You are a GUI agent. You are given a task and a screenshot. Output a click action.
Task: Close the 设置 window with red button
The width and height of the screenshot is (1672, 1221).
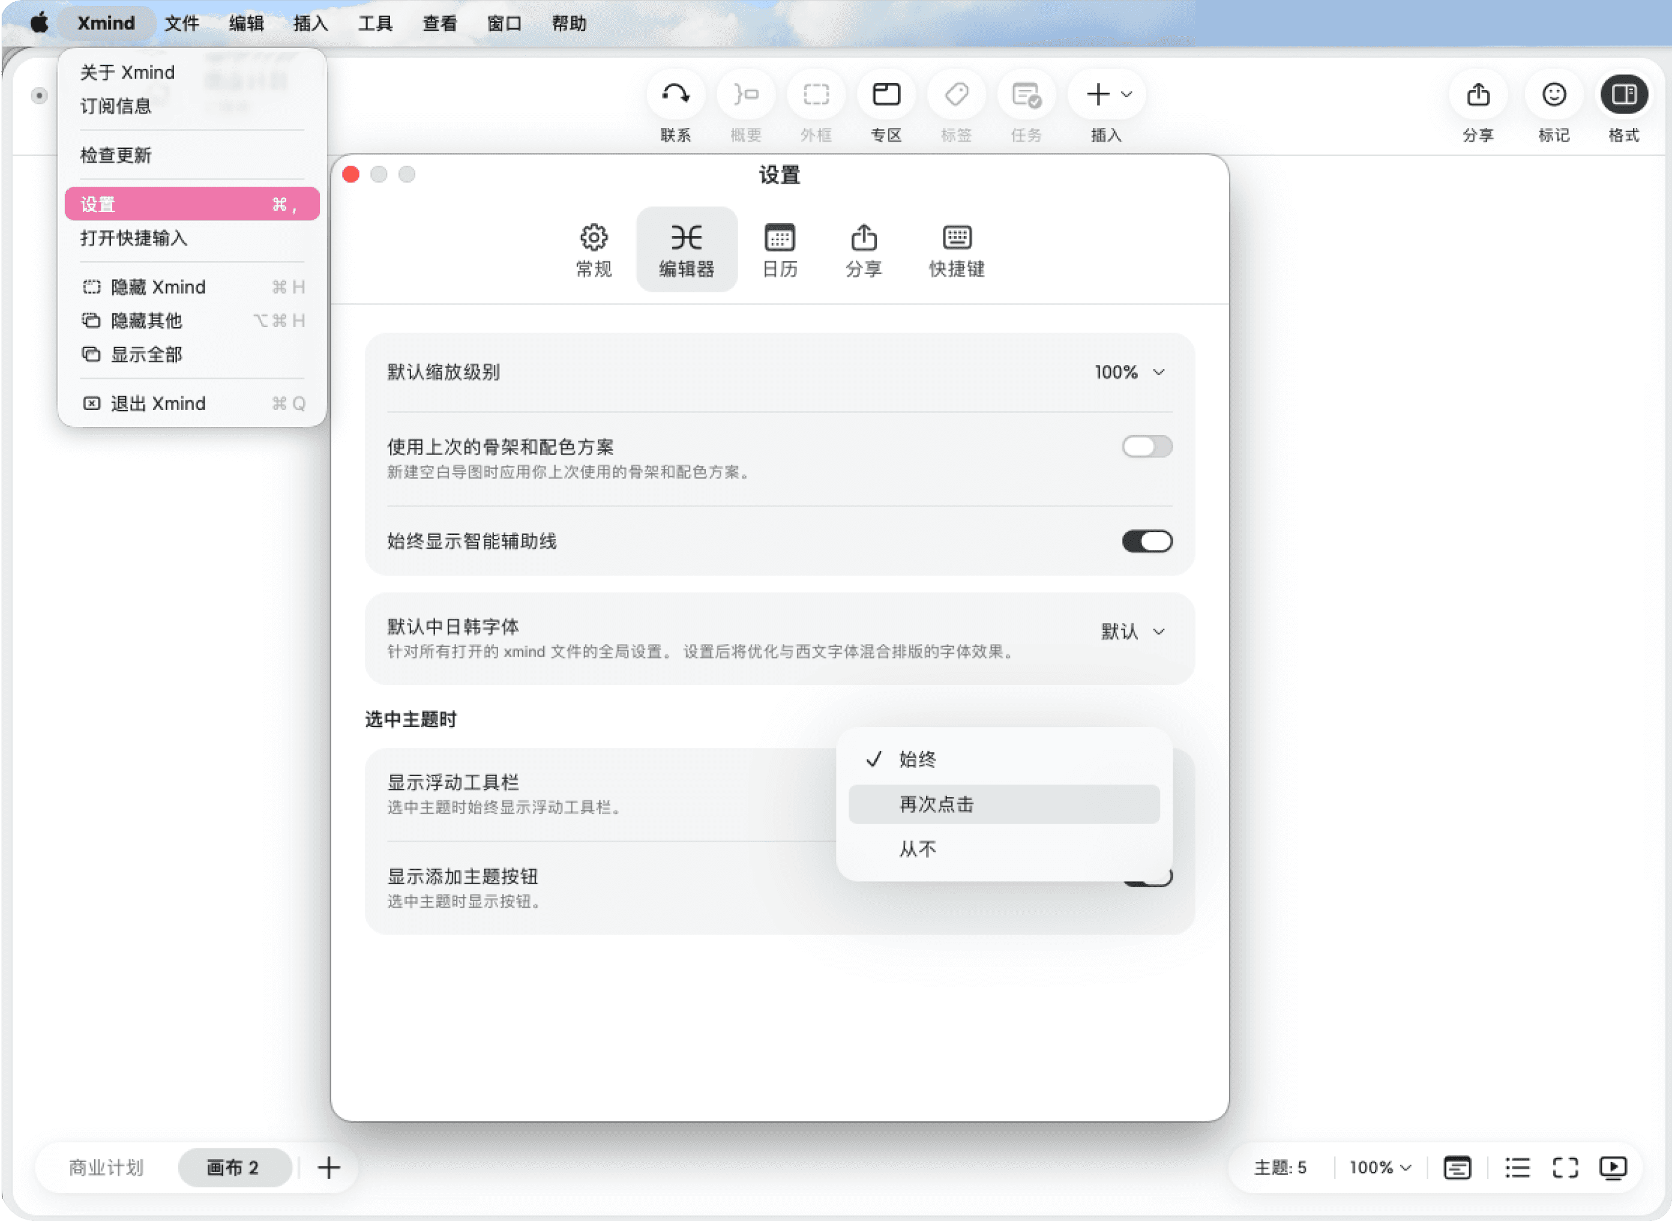click(351, 175)
